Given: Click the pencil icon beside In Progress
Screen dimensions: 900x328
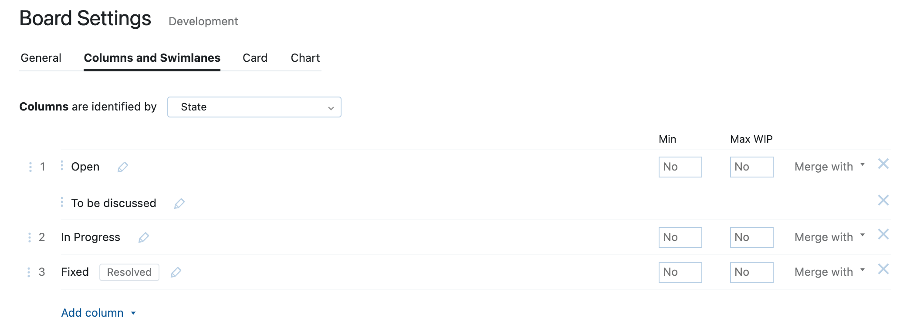Looking at the screenshot, I should point(144,238).
